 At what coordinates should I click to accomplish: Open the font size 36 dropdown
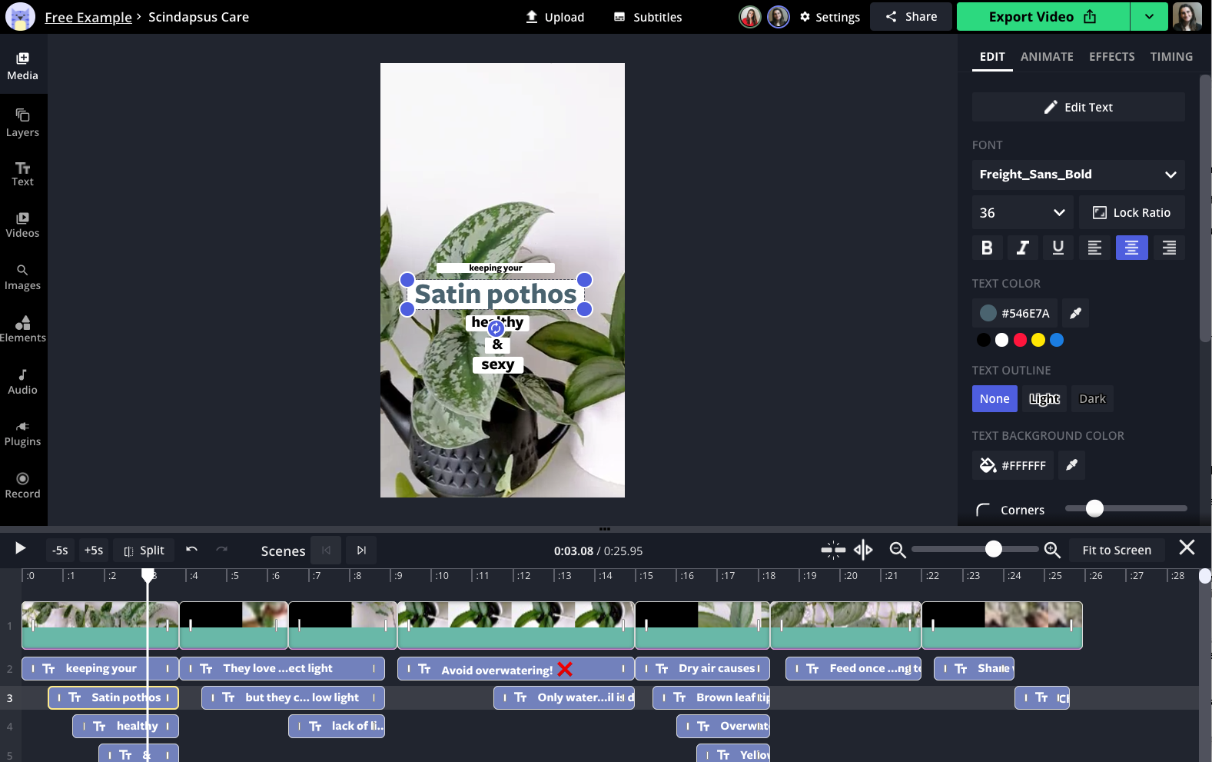click(1021, 213)
